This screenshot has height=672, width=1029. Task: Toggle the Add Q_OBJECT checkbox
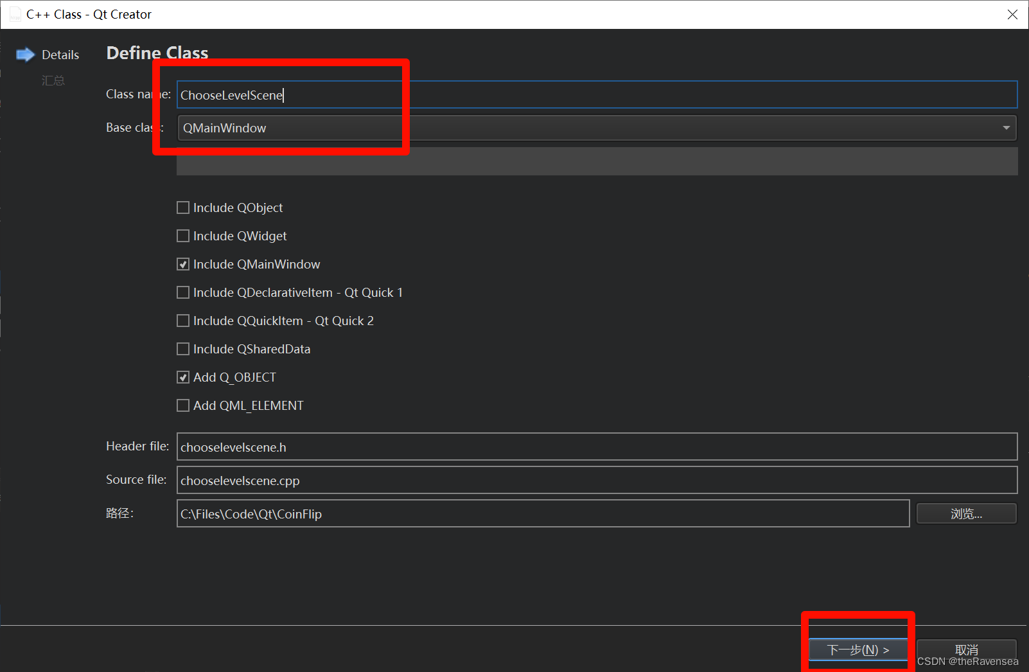click(x=183, y=377)
